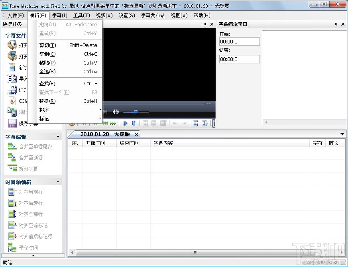Click the quick tasks panel scroll-down arrow
This screenshot has width=348, height=267.
tap(33, 256)
